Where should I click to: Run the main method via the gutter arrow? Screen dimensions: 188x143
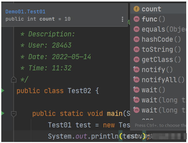coord(3,113)
